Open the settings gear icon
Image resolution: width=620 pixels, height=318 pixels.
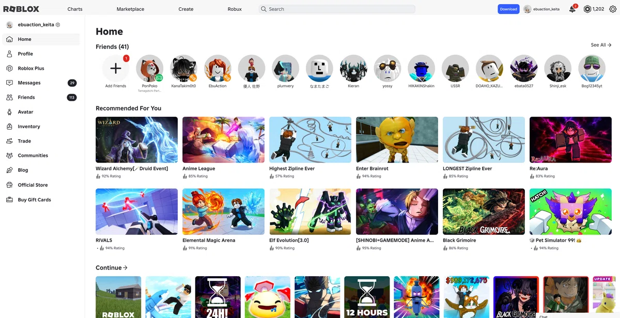tap(613, 9)
